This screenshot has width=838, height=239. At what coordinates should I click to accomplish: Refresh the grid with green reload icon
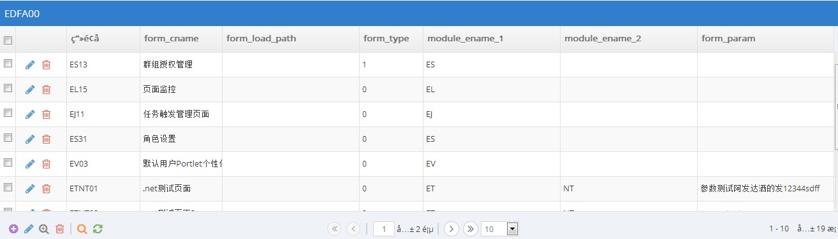(98, 229)
